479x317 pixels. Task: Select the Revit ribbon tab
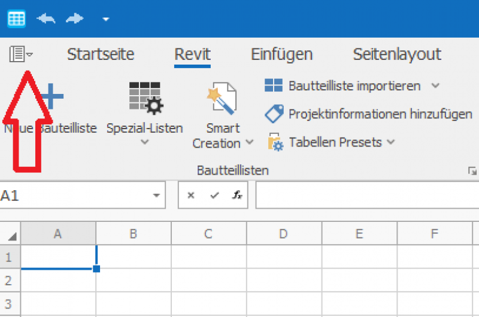tap(192, 54)
